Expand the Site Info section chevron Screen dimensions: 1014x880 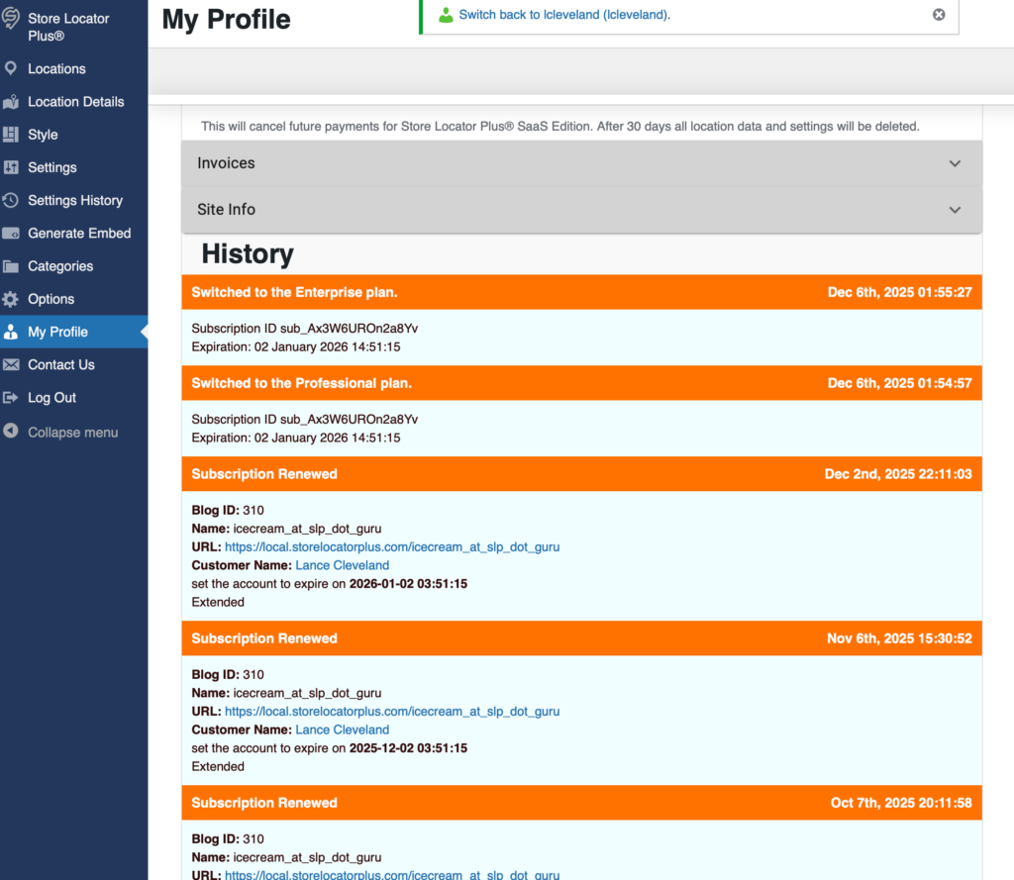[x=955, y=210]
